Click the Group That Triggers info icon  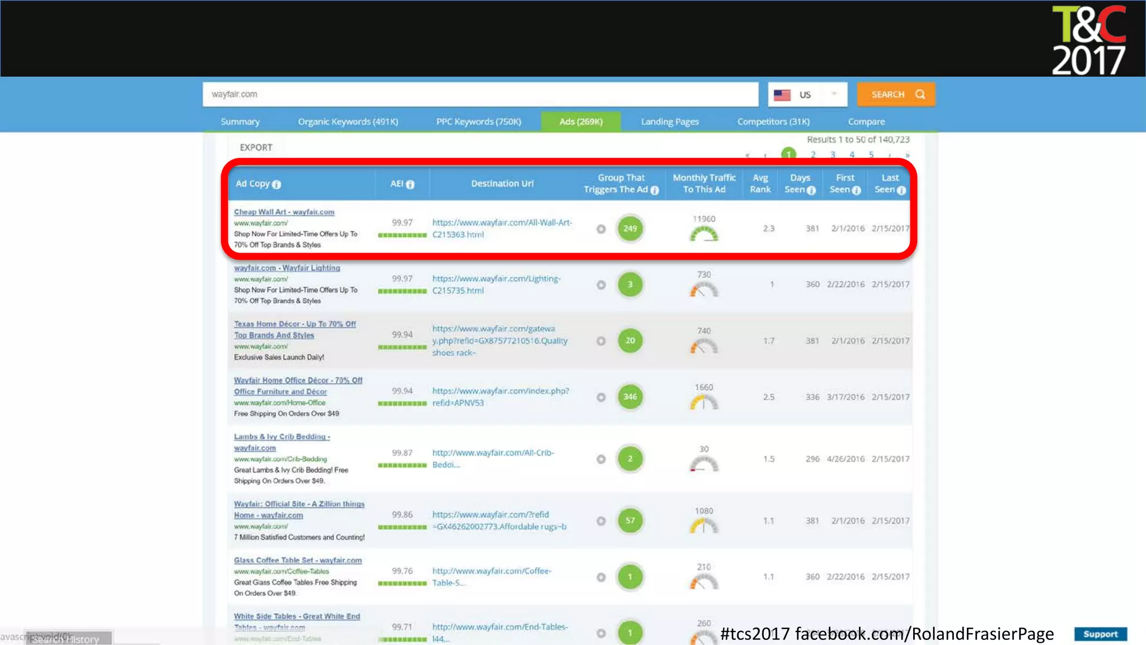point(655,190)
